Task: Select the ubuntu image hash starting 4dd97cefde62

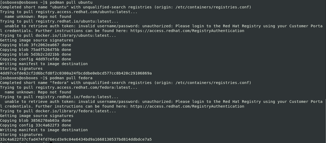Action: (76, 73)
